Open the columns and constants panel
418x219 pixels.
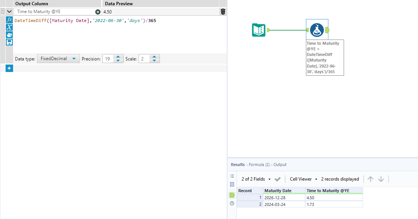point(9,27)
